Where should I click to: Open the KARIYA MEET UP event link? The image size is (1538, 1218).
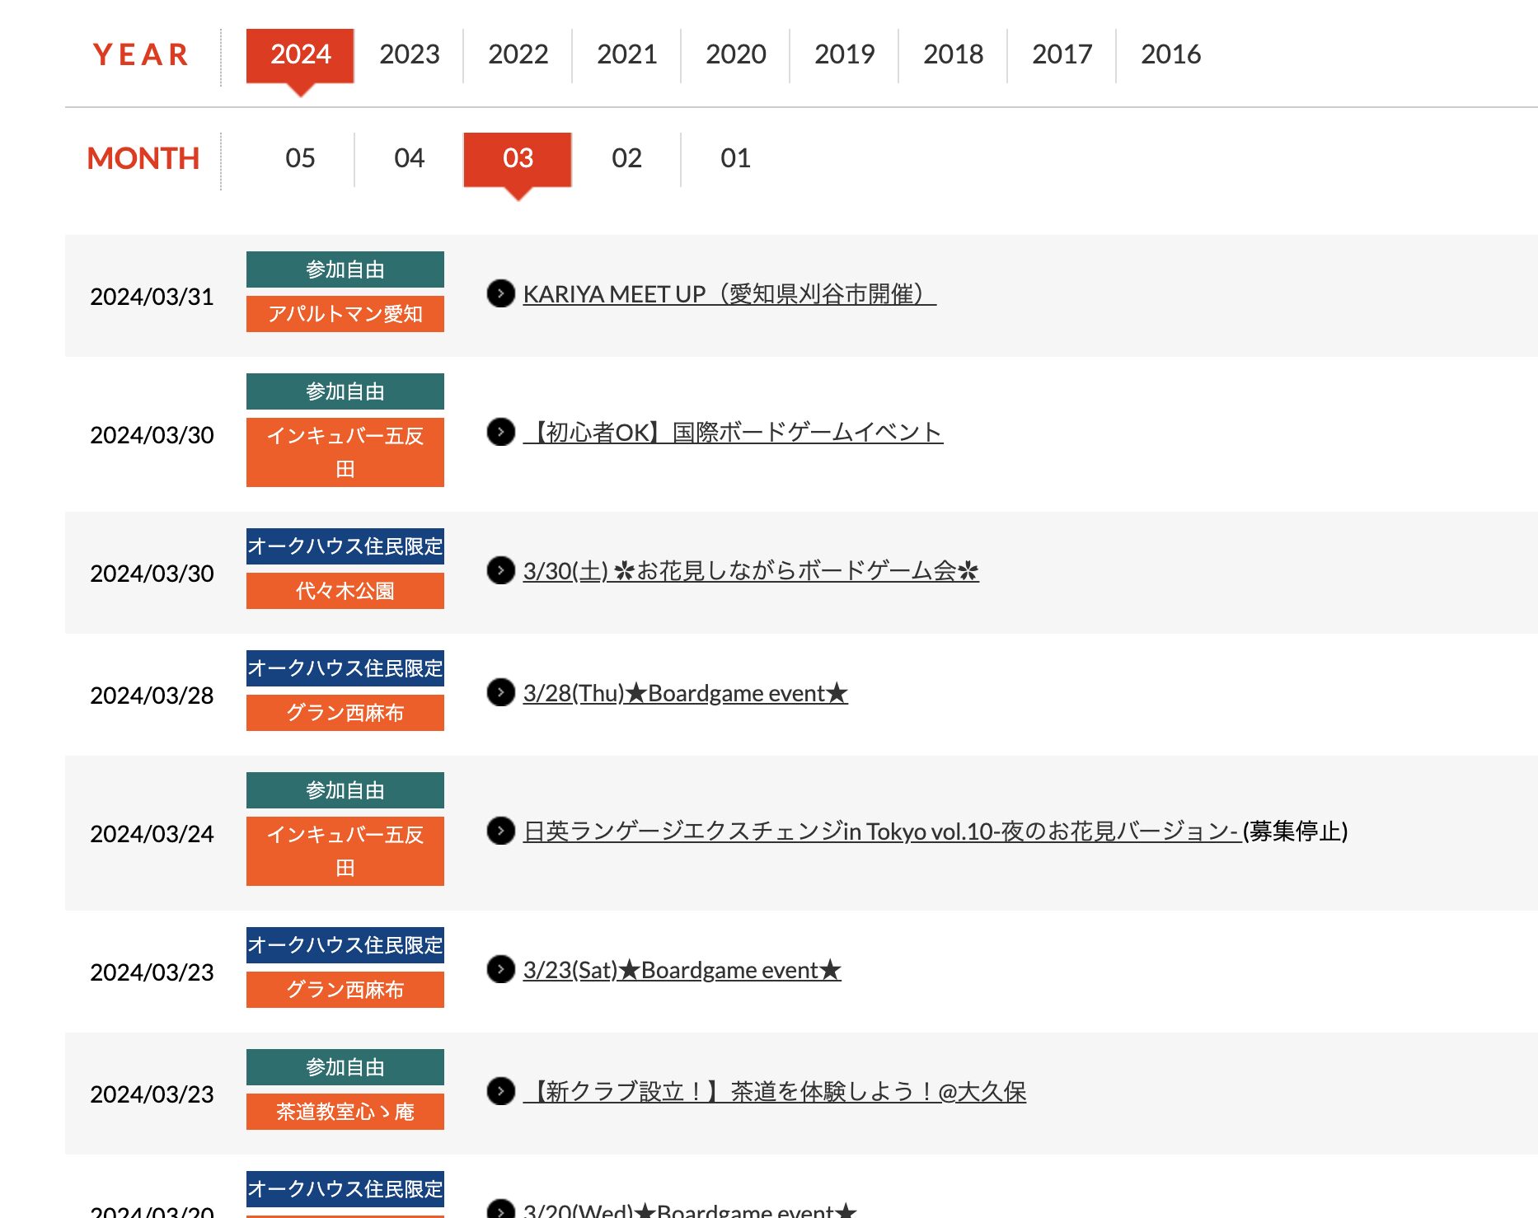click(x=729, y=294)
